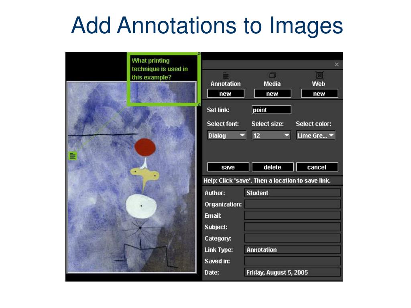The image size is (411, 308).
Task: Click the Date field Friday, August 5, 2005
Action: tap(293, 272)
